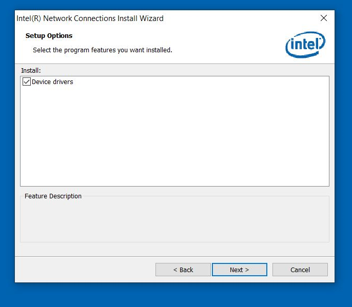The image size is (352, 307).
Task: Click the Setup Options heading
Action: 49,36
